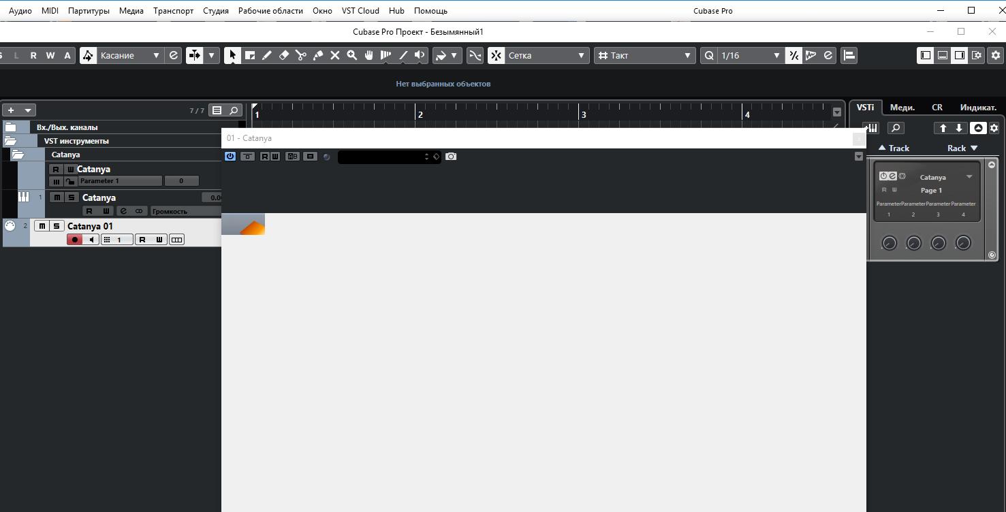This screenshot has height=512, width=1006.
Task: Edit the Catanya instrument in VSTi rack
Action: click(892, 176)
